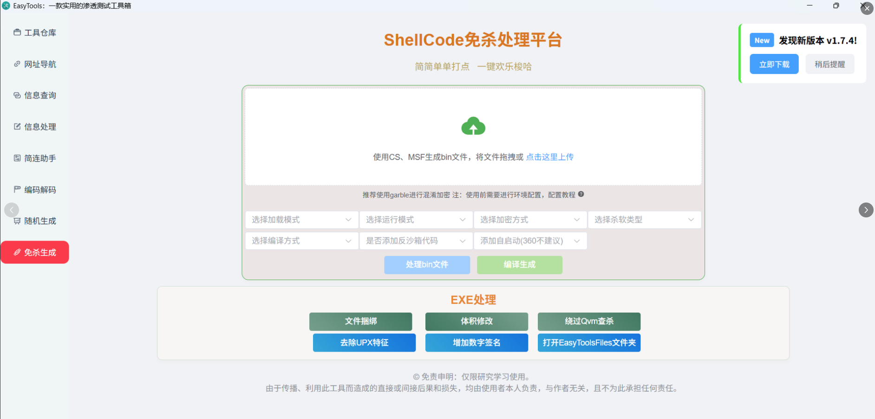
Task: Expand the 选择加密方式 dropdown
Action: 530,220
